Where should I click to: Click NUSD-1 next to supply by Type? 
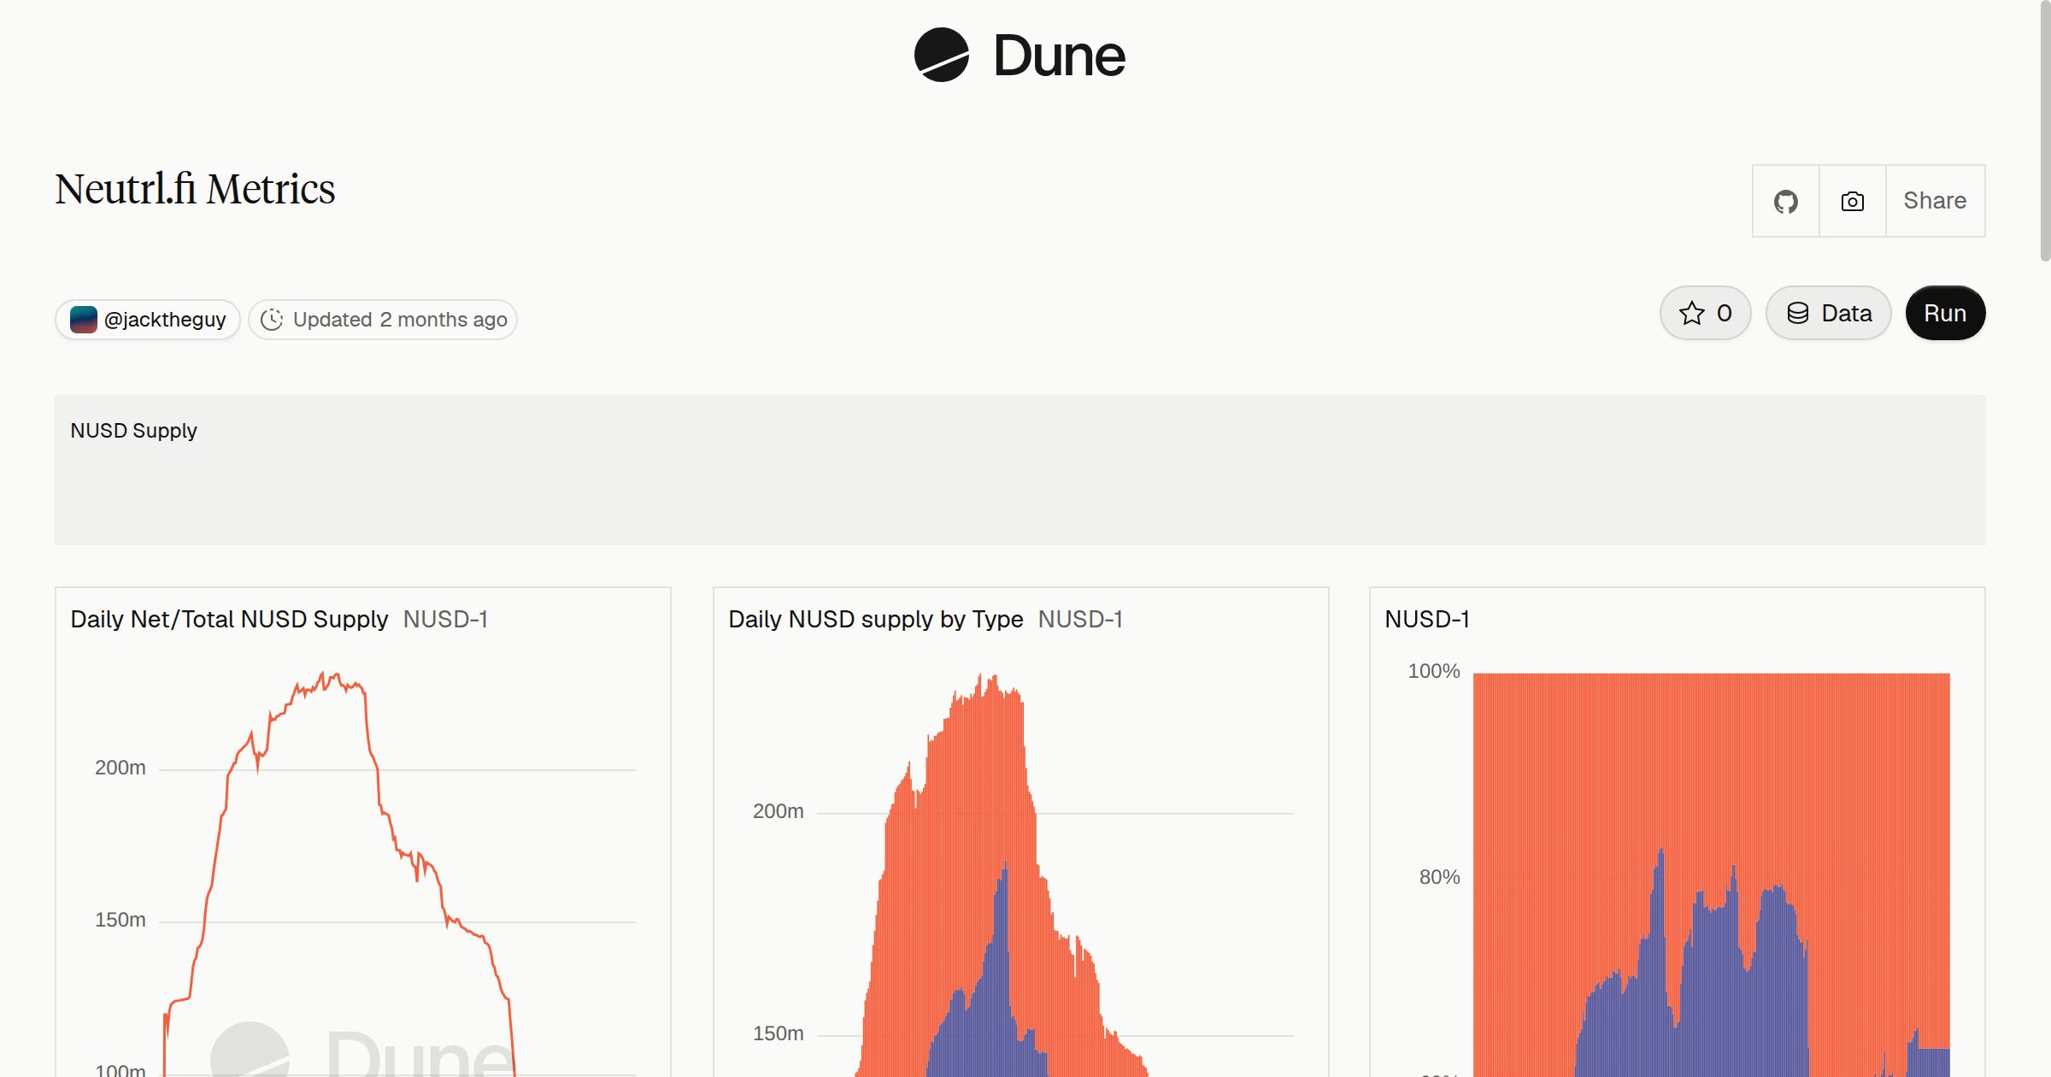(1080, 619)
